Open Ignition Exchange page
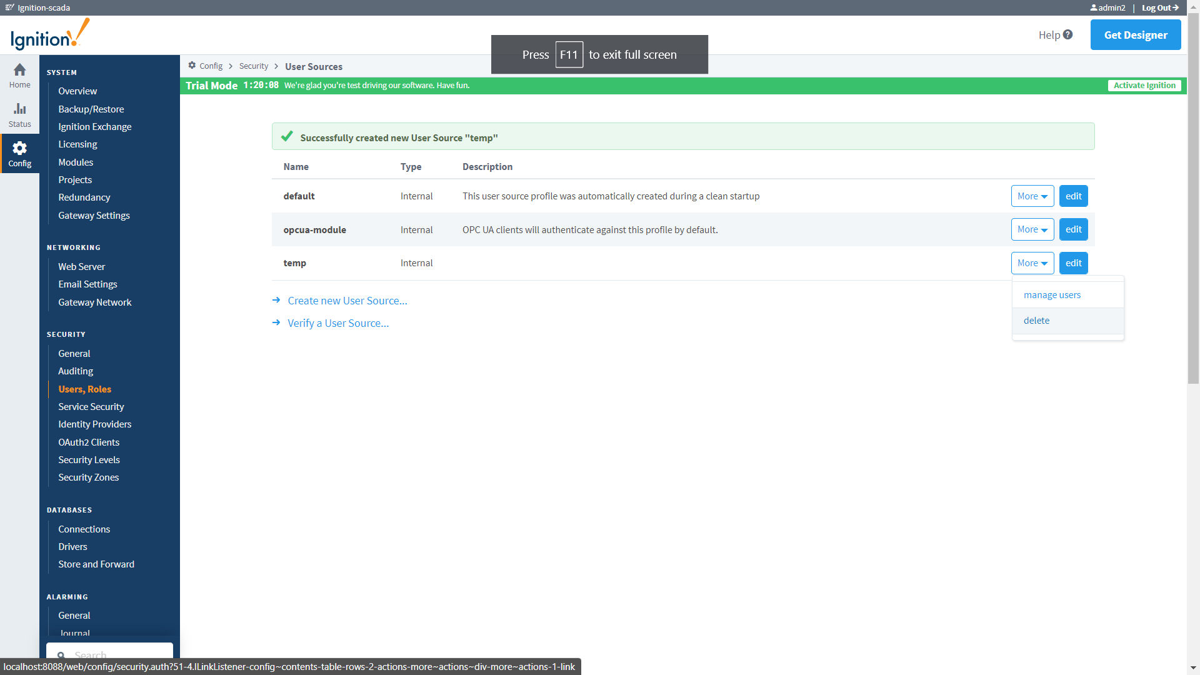Screen dimensions: 1200x675 click(x=95, y=126)
